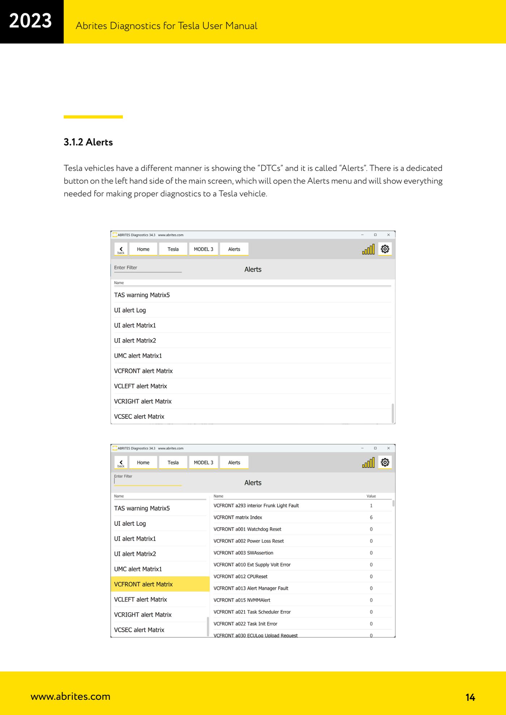Select UMC alert Matrix1 in upper list

[x=252, y=356]
